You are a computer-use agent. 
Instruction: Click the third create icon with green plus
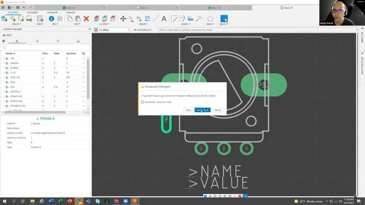[21, 19]
